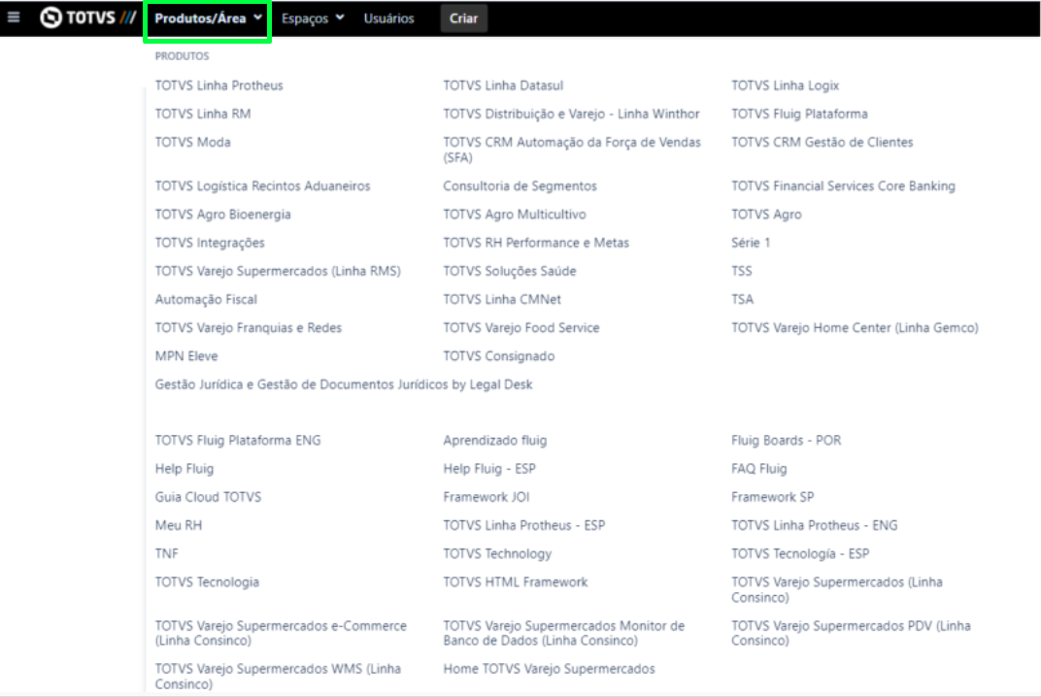Open Fluig Boards - POR
This screenshot has height=697, width=1041.
786,441
